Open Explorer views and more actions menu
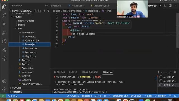Viewport: 179px width, 101px height. click(46, 6)
